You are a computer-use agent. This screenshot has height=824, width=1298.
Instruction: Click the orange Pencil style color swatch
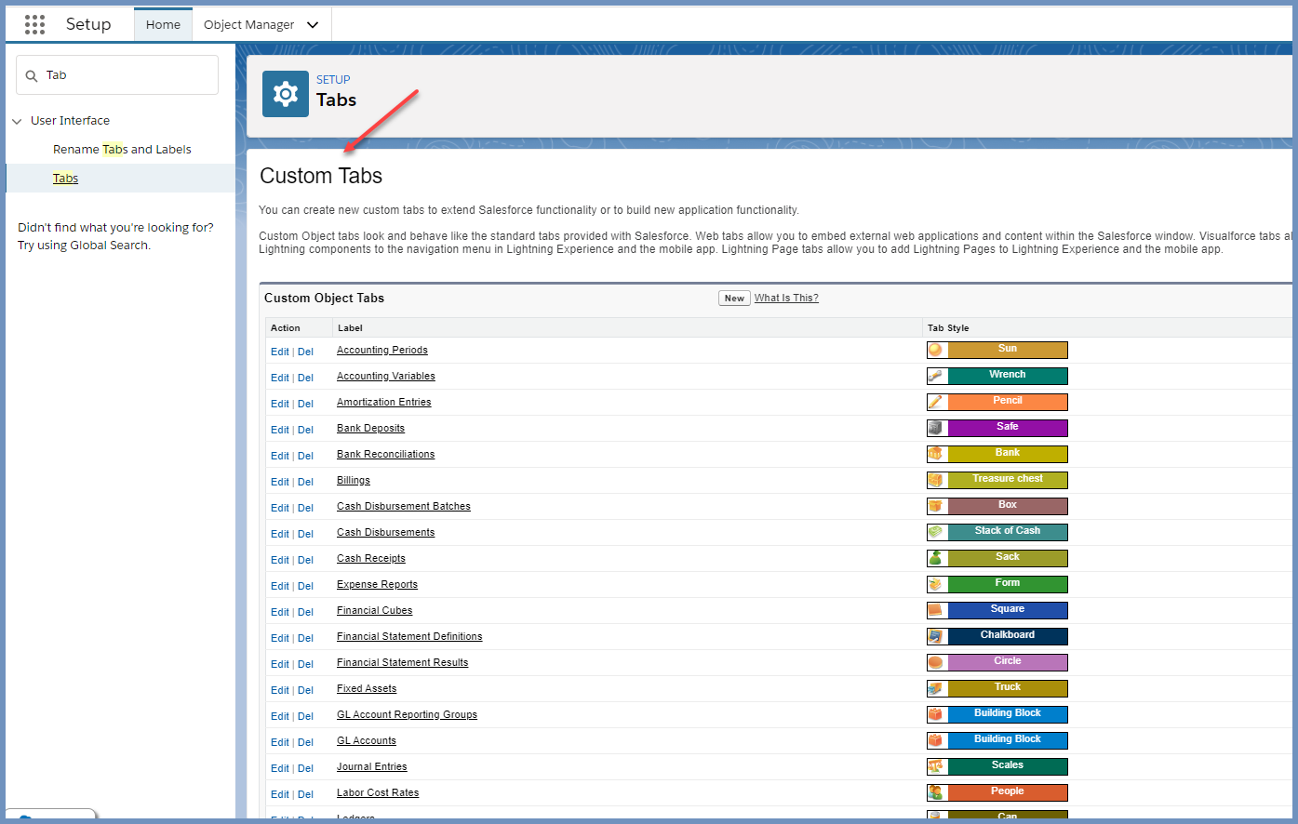(1008, 402)
